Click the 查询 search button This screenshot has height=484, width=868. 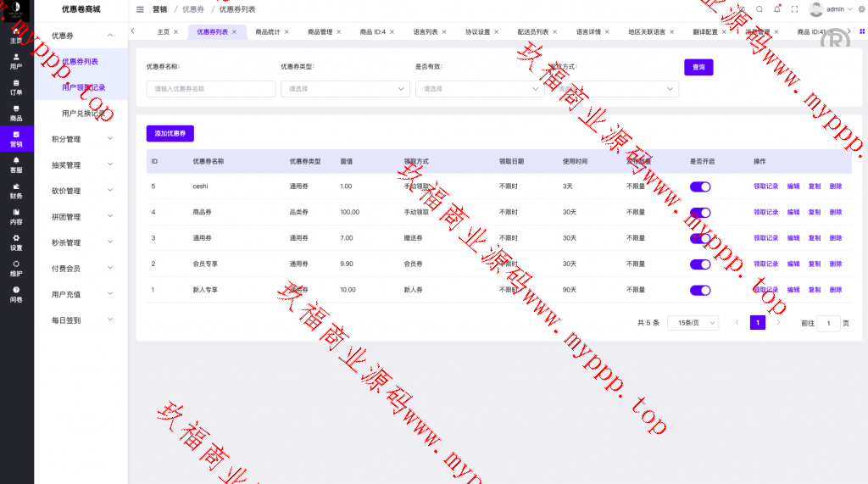698,67
